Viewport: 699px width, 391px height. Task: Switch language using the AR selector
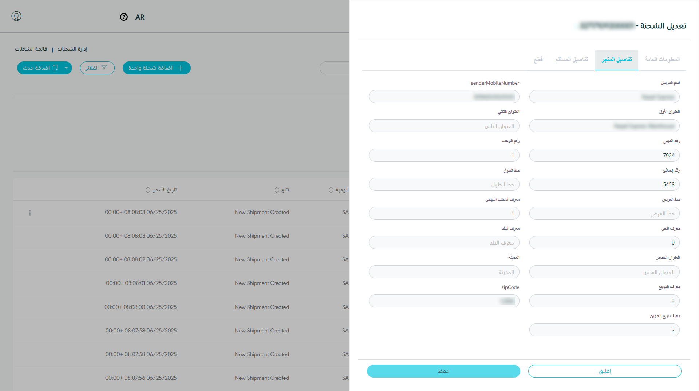click(140, 17)
